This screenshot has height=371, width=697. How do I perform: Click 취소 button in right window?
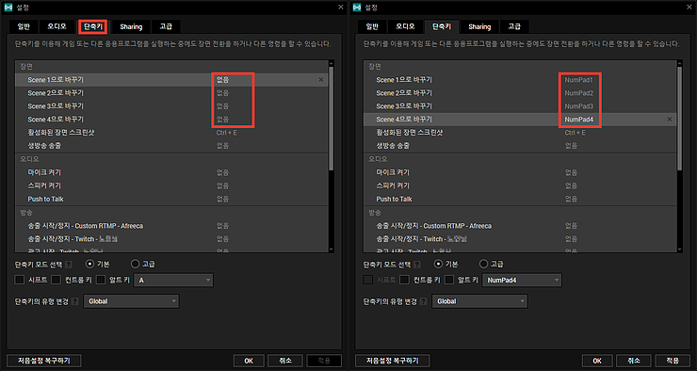[x=634, y=361]
